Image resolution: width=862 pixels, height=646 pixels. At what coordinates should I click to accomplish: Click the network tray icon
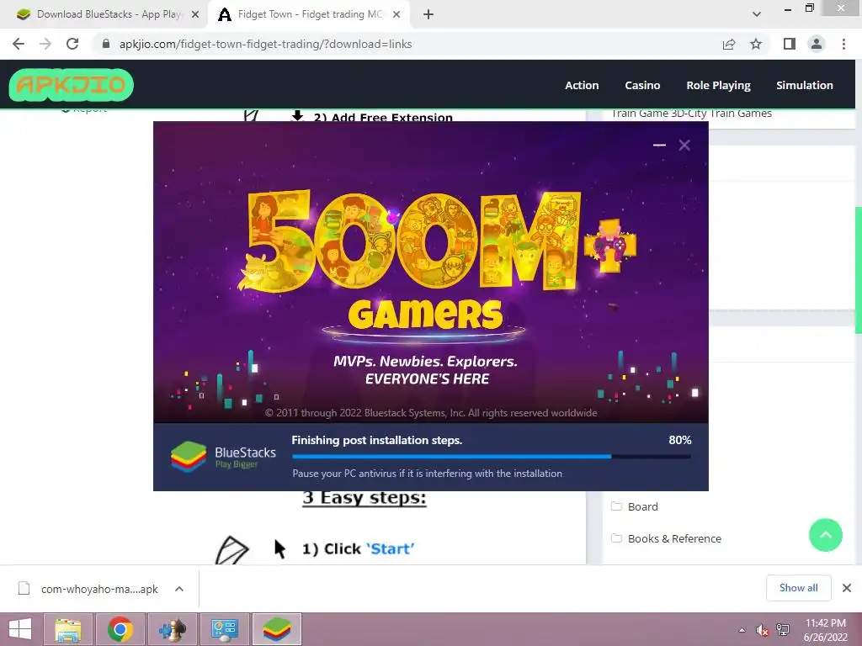(x=783, y=629)
